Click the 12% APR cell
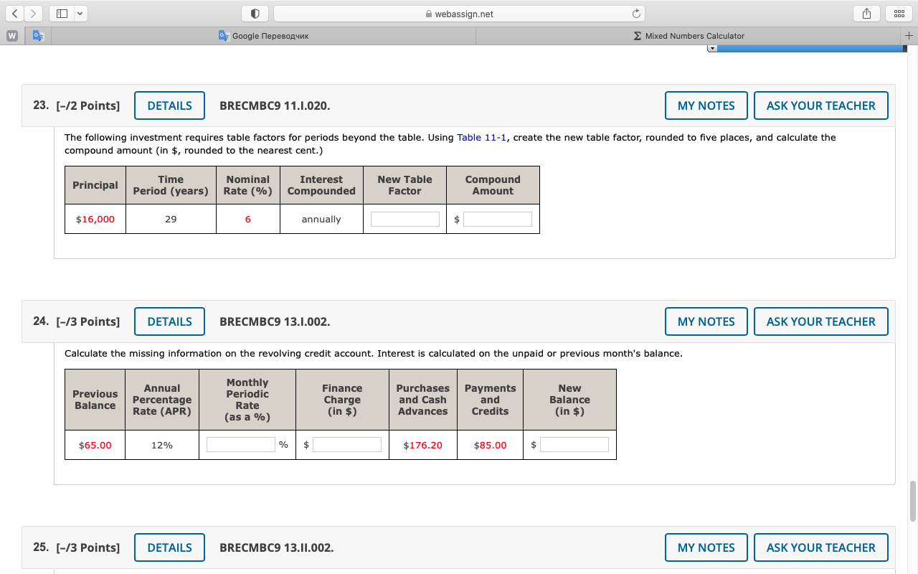The image size is (918, 574). point(162,445)
